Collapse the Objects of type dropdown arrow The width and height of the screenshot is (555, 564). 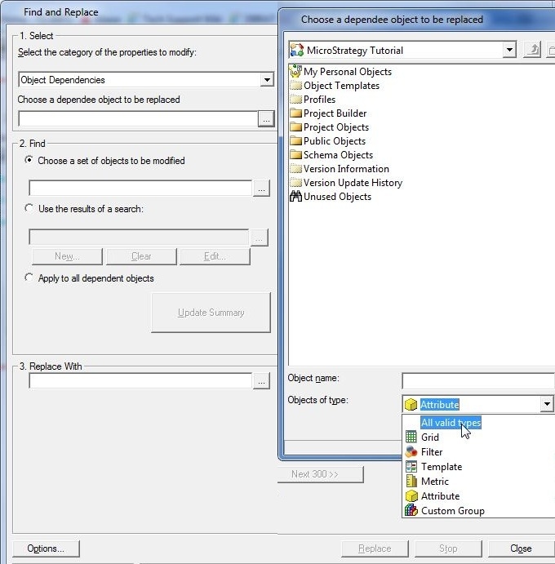546,405
